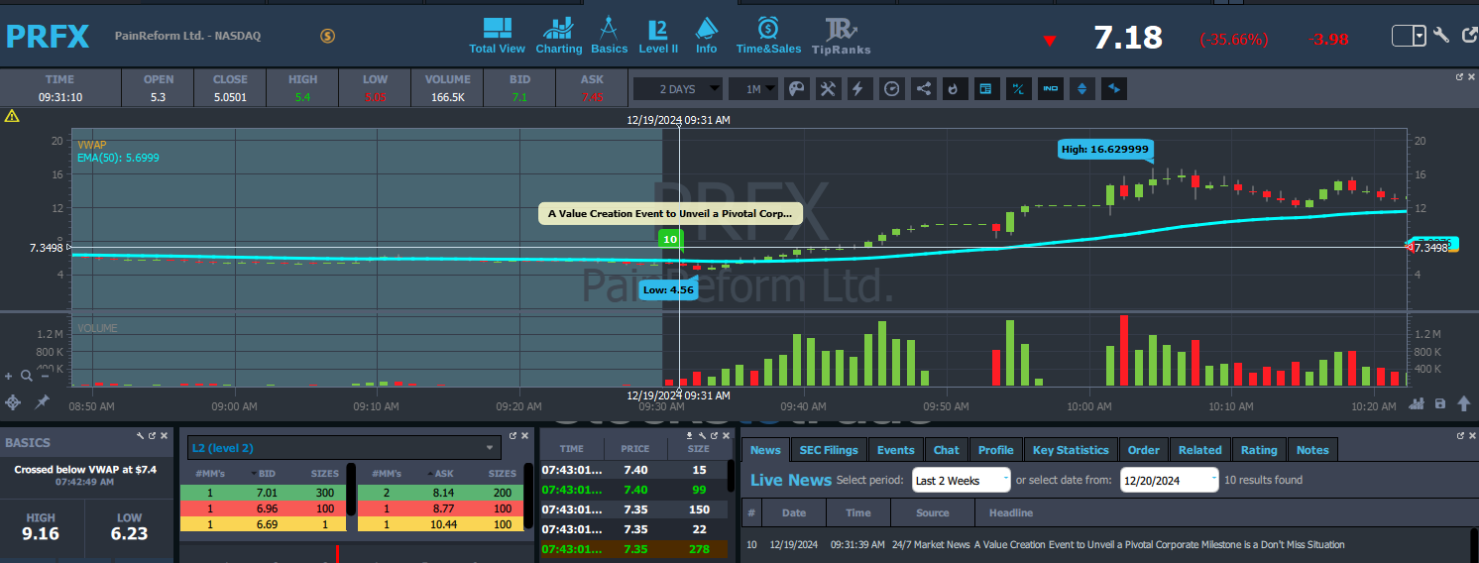
Task: Click the yellow warning triangle on chart
Action: tap(12, 116)
